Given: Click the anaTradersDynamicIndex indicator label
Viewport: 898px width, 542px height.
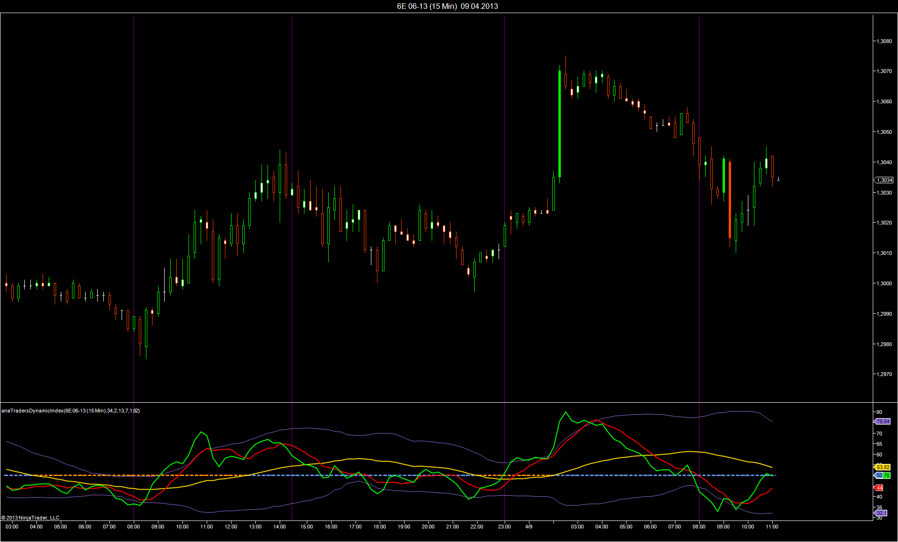Looking at the screenshot, I should click(x=70, y=411).
